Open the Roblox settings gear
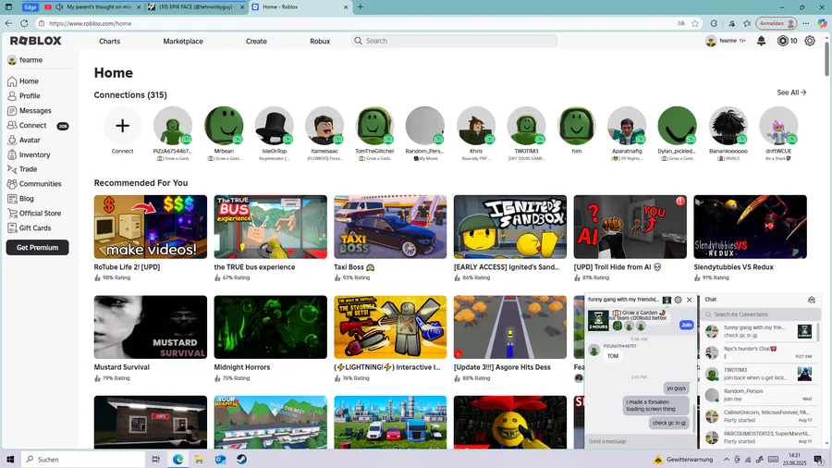The width and height of the screenshot is (832, 468). click(810, 41)
